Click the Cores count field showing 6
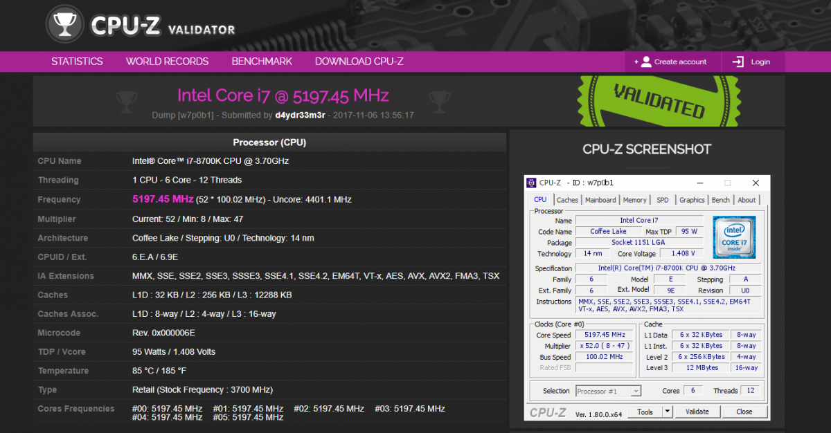This screenshot has height=433, width=831. (x=693, y=391)
